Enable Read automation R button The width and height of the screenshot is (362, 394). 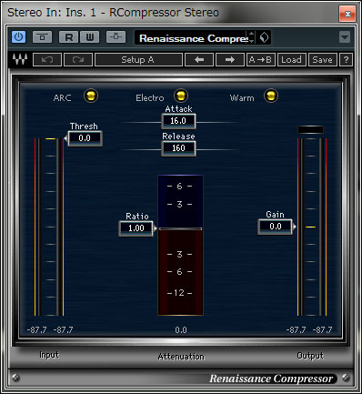(x=69, y=37)
